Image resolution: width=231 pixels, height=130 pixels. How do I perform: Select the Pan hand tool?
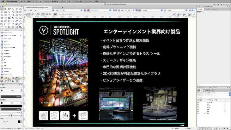tap(5, 9)
